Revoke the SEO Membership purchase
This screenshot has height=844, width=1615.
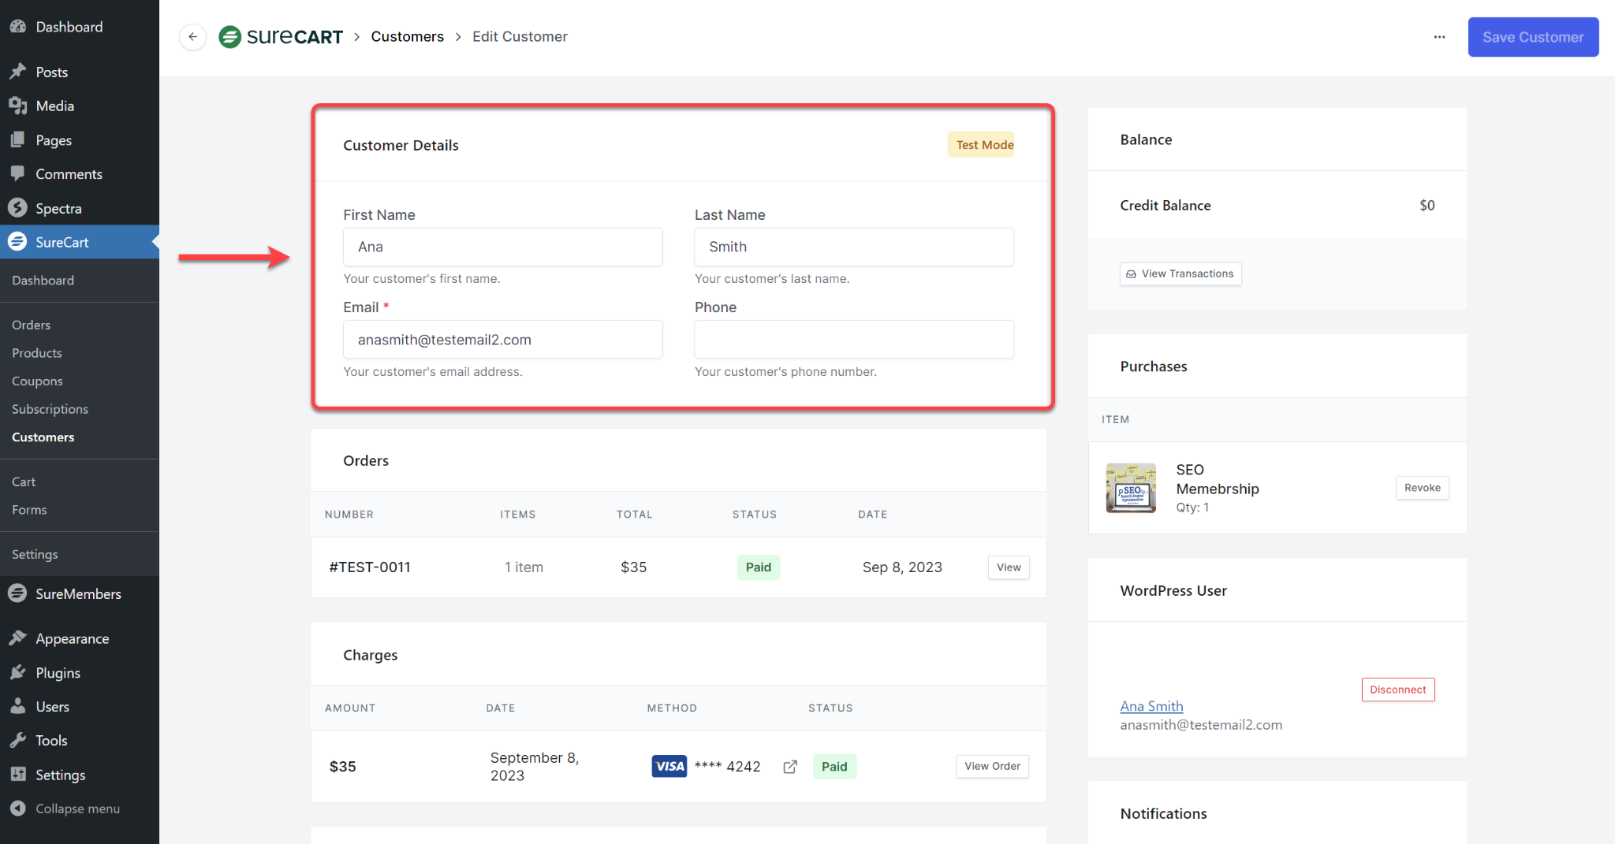(1422, 488)
